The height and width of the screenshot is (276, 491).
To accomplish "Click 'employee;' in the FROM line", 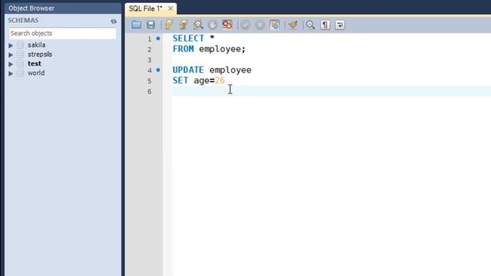I will [x=222, y=49].
